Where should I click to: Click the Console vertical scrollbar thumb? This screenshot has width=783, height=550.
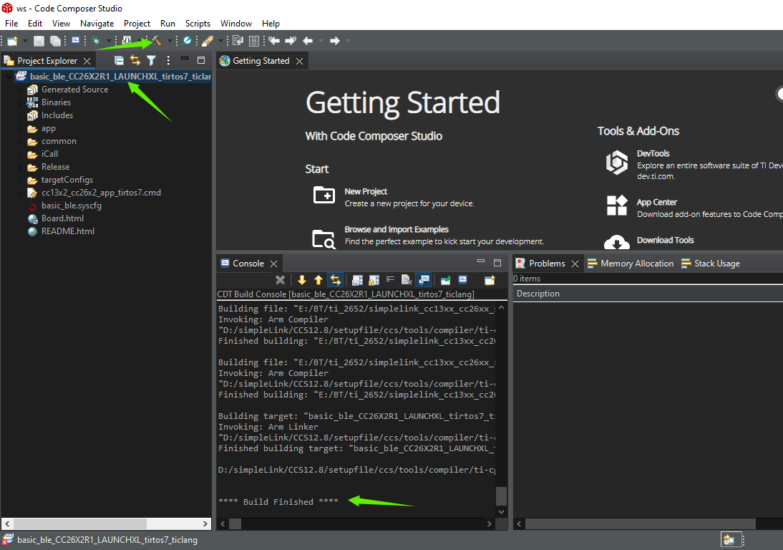pyautogui.click(x=501, y=496)
